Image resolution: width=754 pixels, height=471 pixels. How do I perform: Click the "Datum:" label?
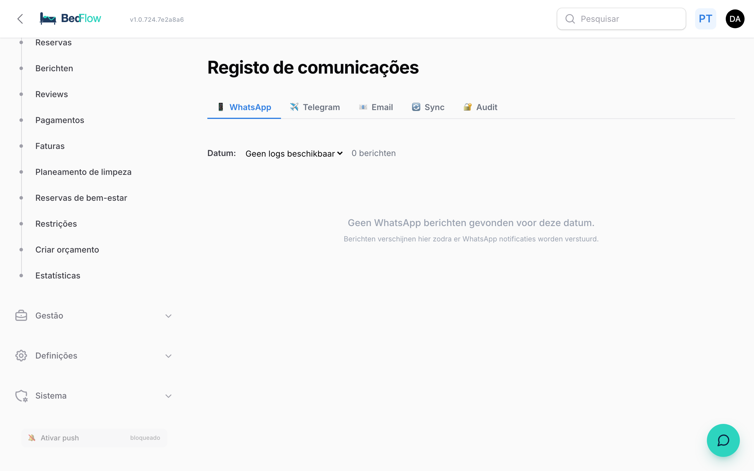221,153
